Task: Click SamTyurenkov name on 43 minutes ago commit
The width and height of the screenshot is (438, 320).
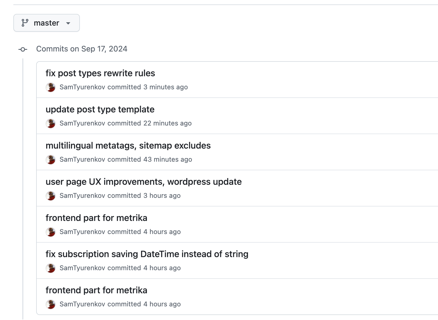Action: click(82, 159)
